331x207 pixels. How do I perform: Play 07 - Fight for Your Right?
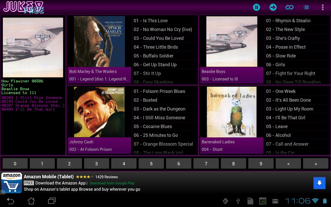coord(297,73)
